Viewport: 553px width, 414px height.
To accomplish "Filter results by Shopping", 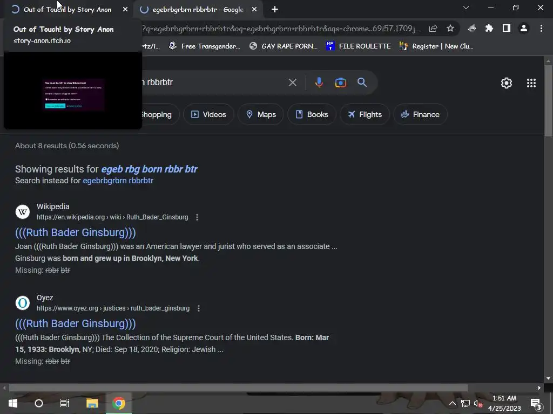I will (160, 114).
